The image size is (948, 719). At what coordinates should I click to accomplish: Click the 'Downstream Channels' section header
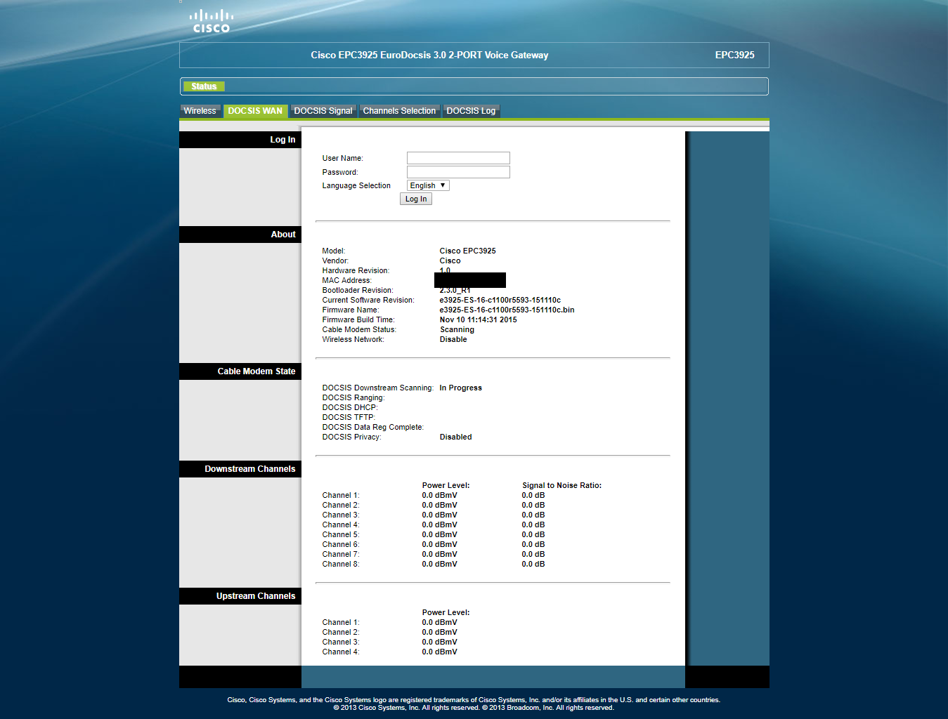[x=240, y=469]
